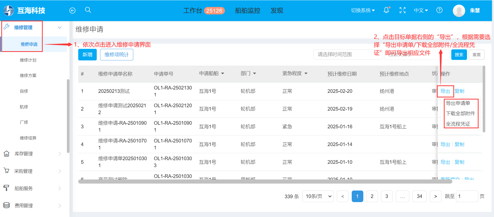
Task: Select 航修 in the sidebar
Action: pyautogui.click(x=24, y=107)
